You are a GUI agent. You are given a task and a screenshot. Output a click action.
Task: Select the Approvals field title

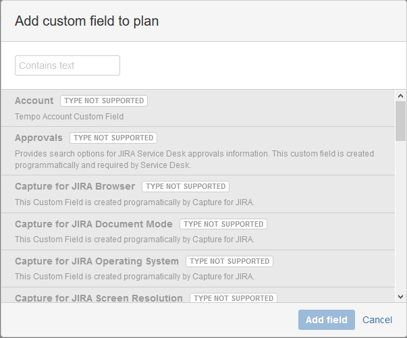[x=38, y=138]
